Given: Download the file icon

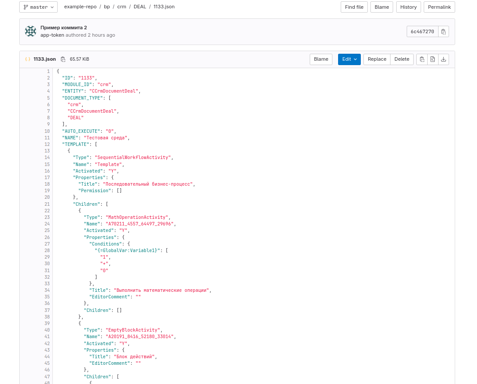Looking at the screenshot, I should (443, 59).
